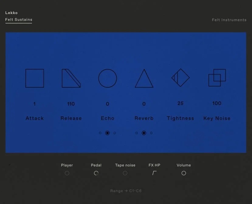Viewport: 252px width, 204px height.
Task: Toggle the Player circle control
Action: (67, 173)
